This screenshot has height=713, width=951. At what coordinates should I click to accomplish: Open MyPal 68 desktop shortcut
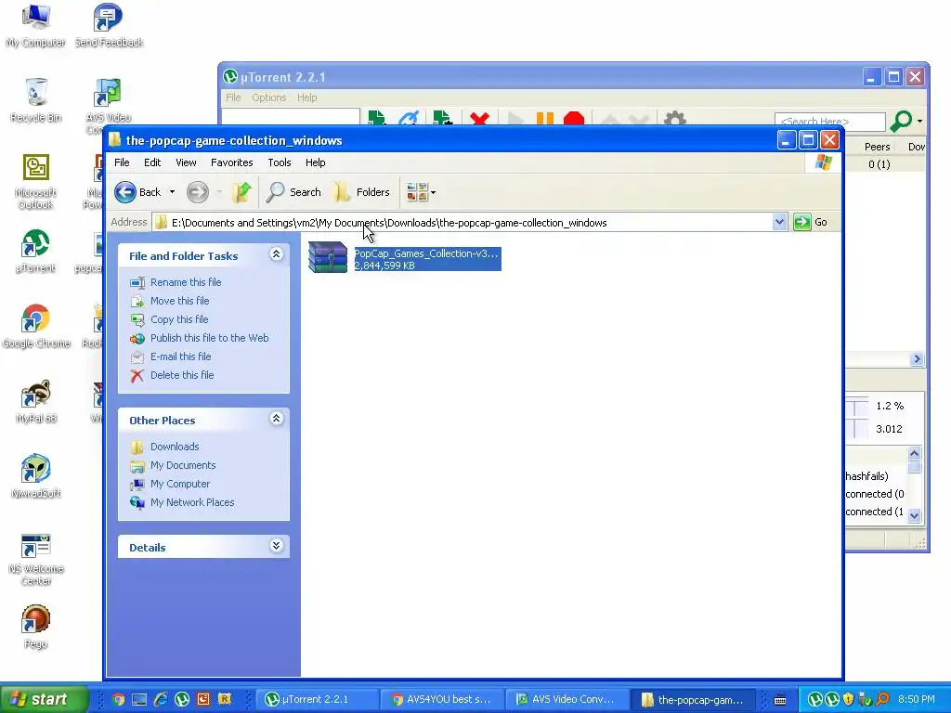(36, 401)
